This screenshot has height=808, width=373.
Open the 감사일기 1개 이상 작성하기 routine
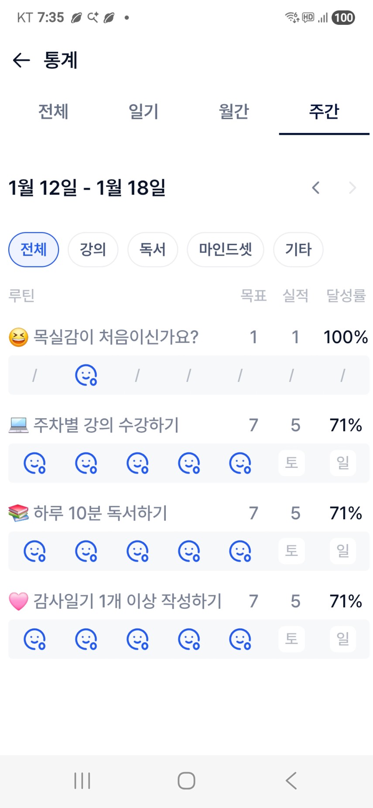[x=127, y=601]
